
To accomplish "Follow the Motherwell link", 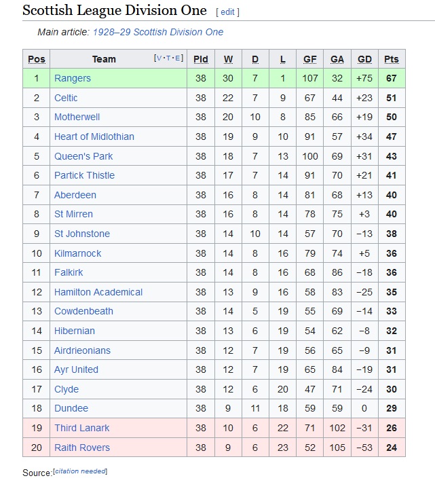I will pos(77,117).
